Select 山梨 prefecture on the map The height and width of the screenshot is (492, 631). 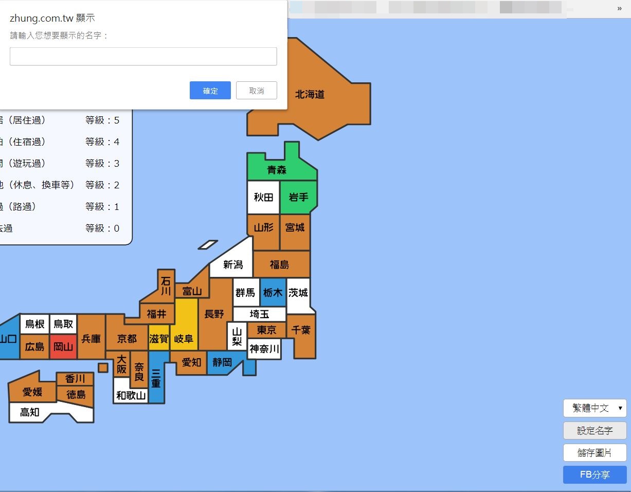pos(237,337)
